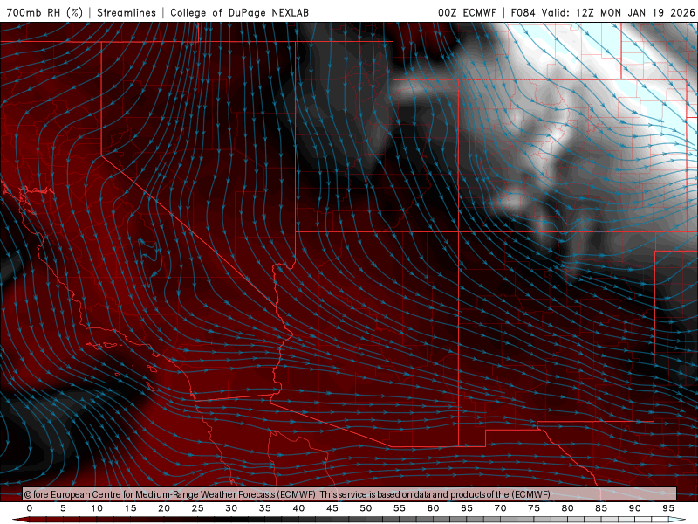Screen dimensions: 698x524
Task: Click the 60 label on the colorbar
Action: [433, 508]
